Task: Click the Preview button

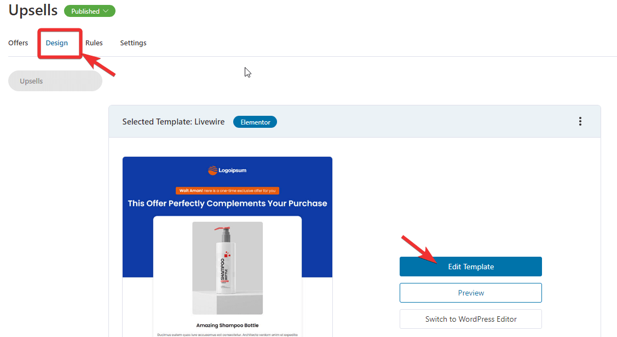Action: click(x=471, y=293)
